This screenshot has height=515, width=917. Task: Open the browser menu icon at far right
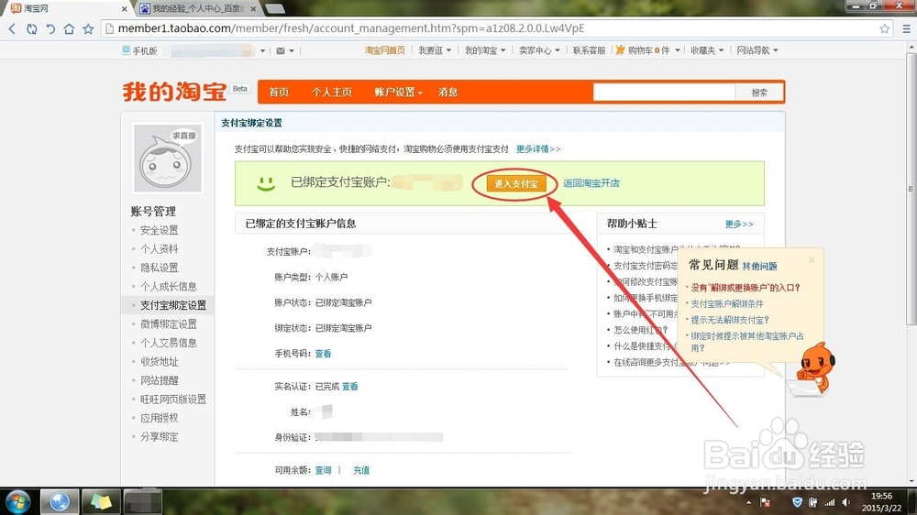[906, 28]
